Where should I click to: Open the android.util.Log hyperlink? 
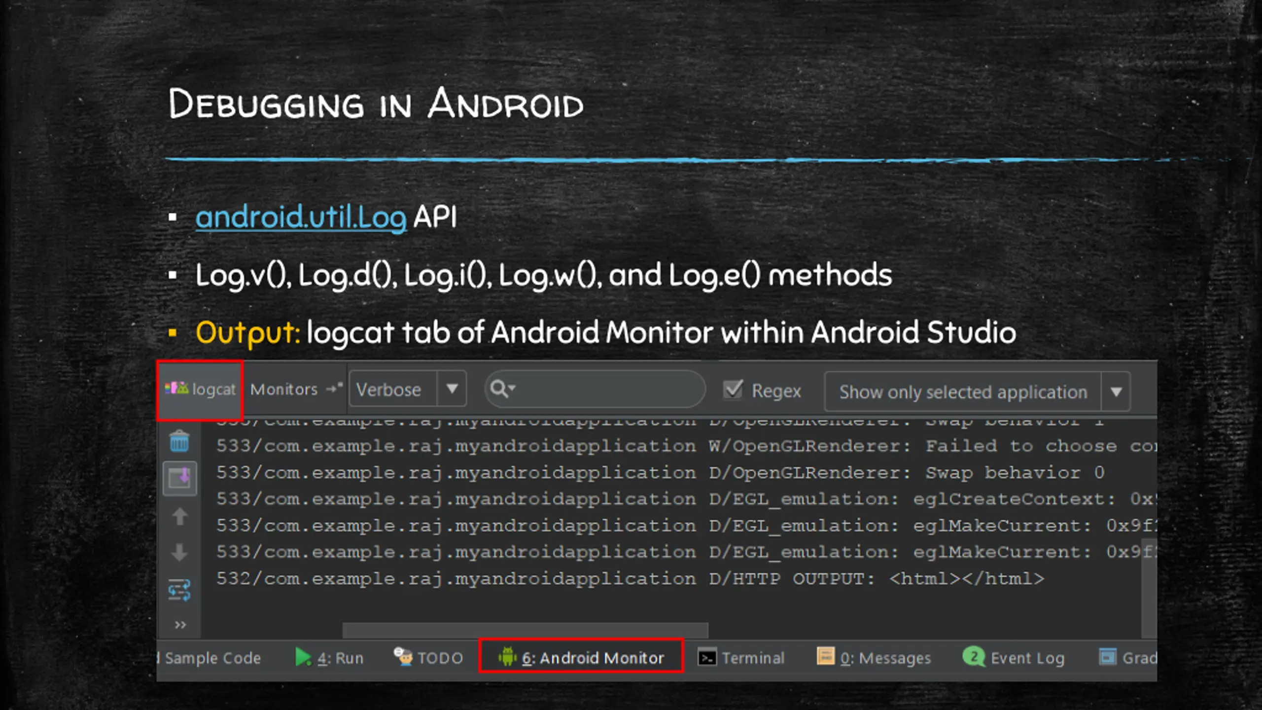pos(301,217)
